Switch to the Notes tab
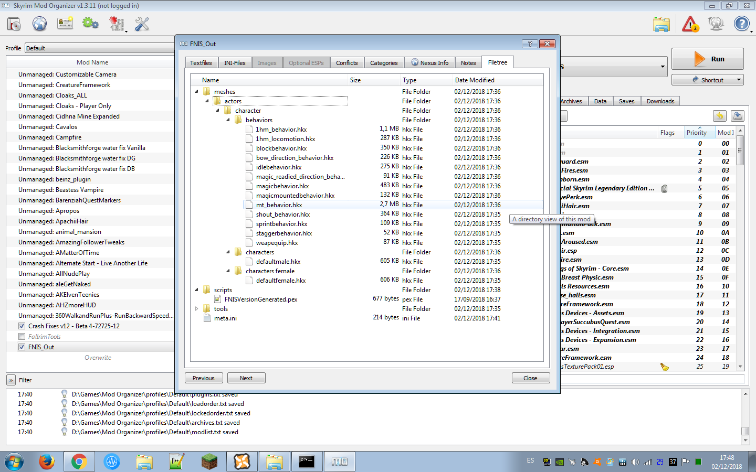 coord(468,63)
